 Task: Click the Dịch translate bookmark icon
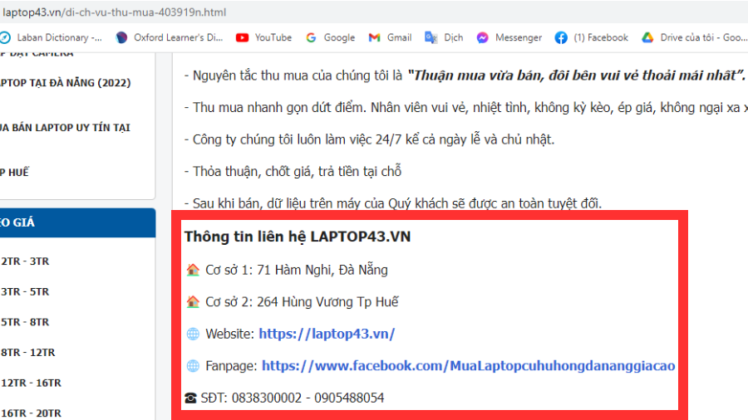pyautogui.click(x=431, y=37)
